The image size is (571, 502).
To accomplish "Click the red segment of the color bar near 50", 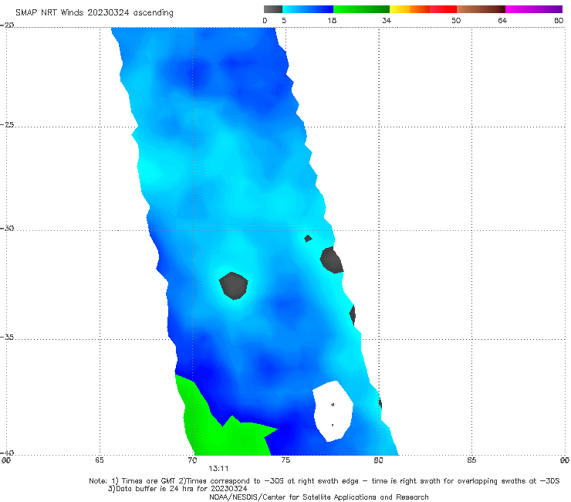I will 443,9.
